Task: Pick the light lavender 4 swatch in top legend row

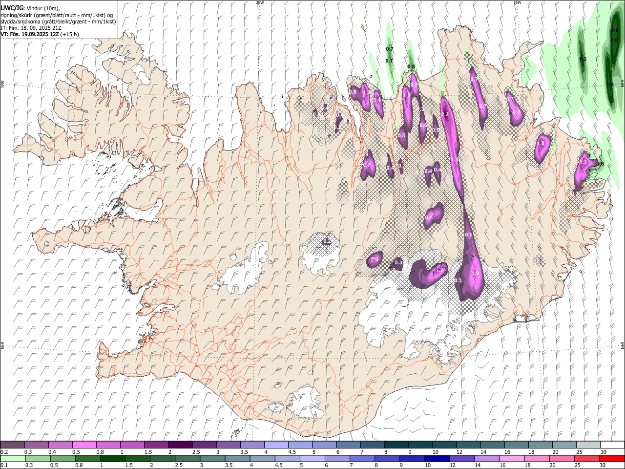Action: click(x=276, y=445)
